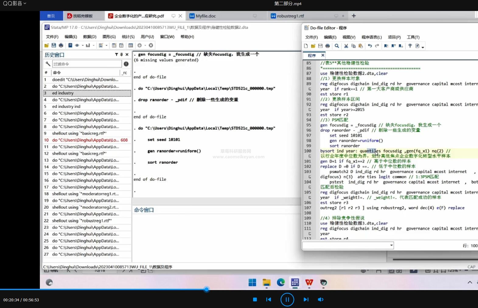The image size is (478, 308).
Task: Click the Find magnifier icon in Do-file Editor
Action: click(337, 46)
